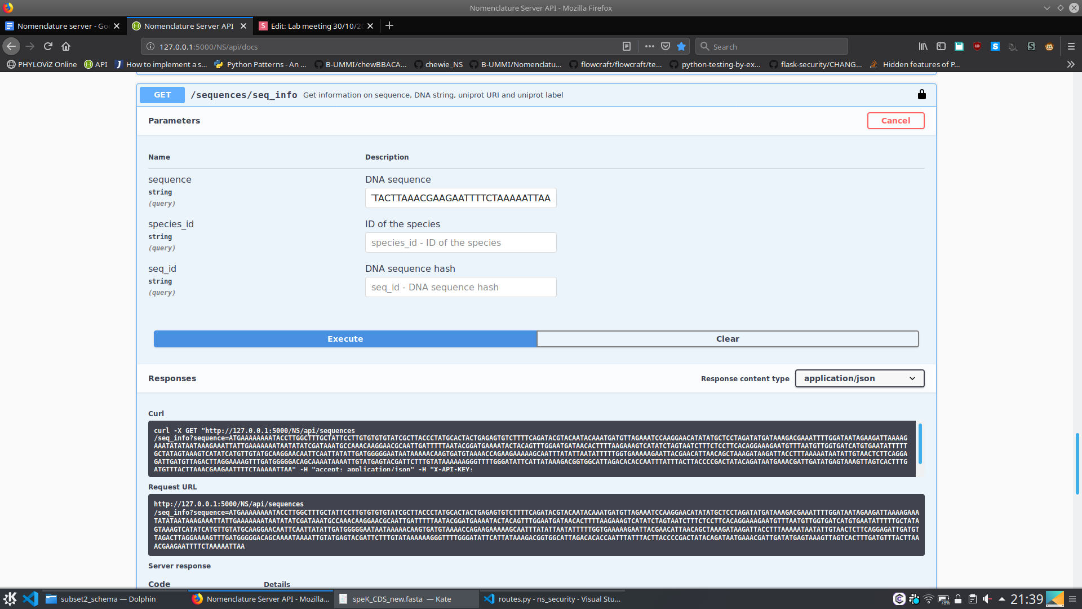Viewport: 1082px width, 609px height.
Task: Switch to the Nomenclature server Google tab
Action: pos(62,26)
